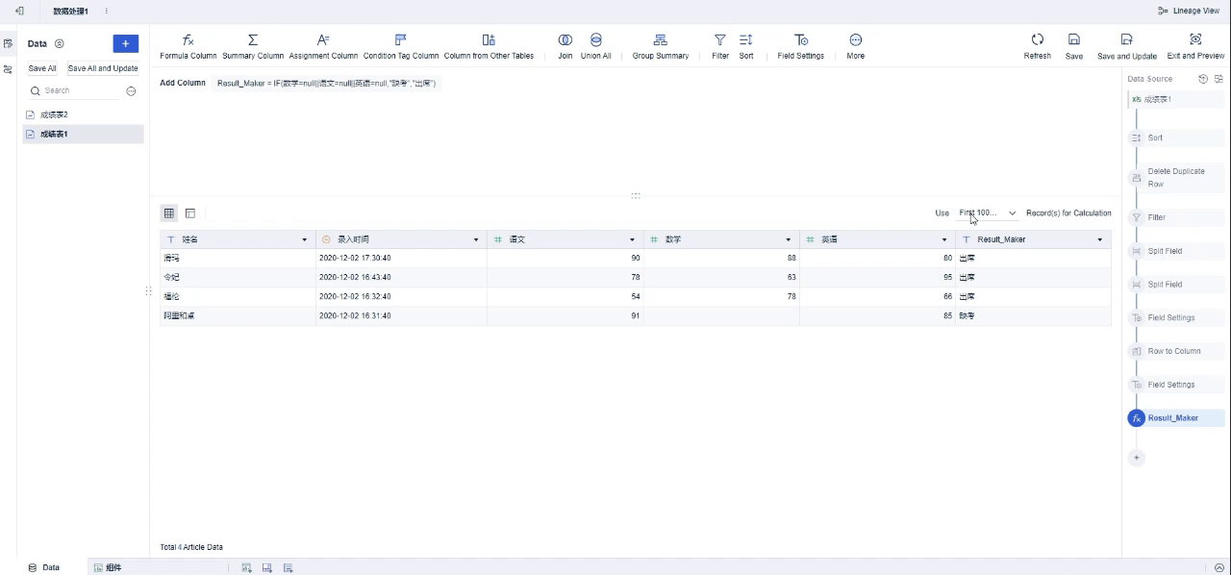The height and width of the screenshot is (575, 1231).
Task: Select the highlighted Result_Maker step
Action: 1175,418
